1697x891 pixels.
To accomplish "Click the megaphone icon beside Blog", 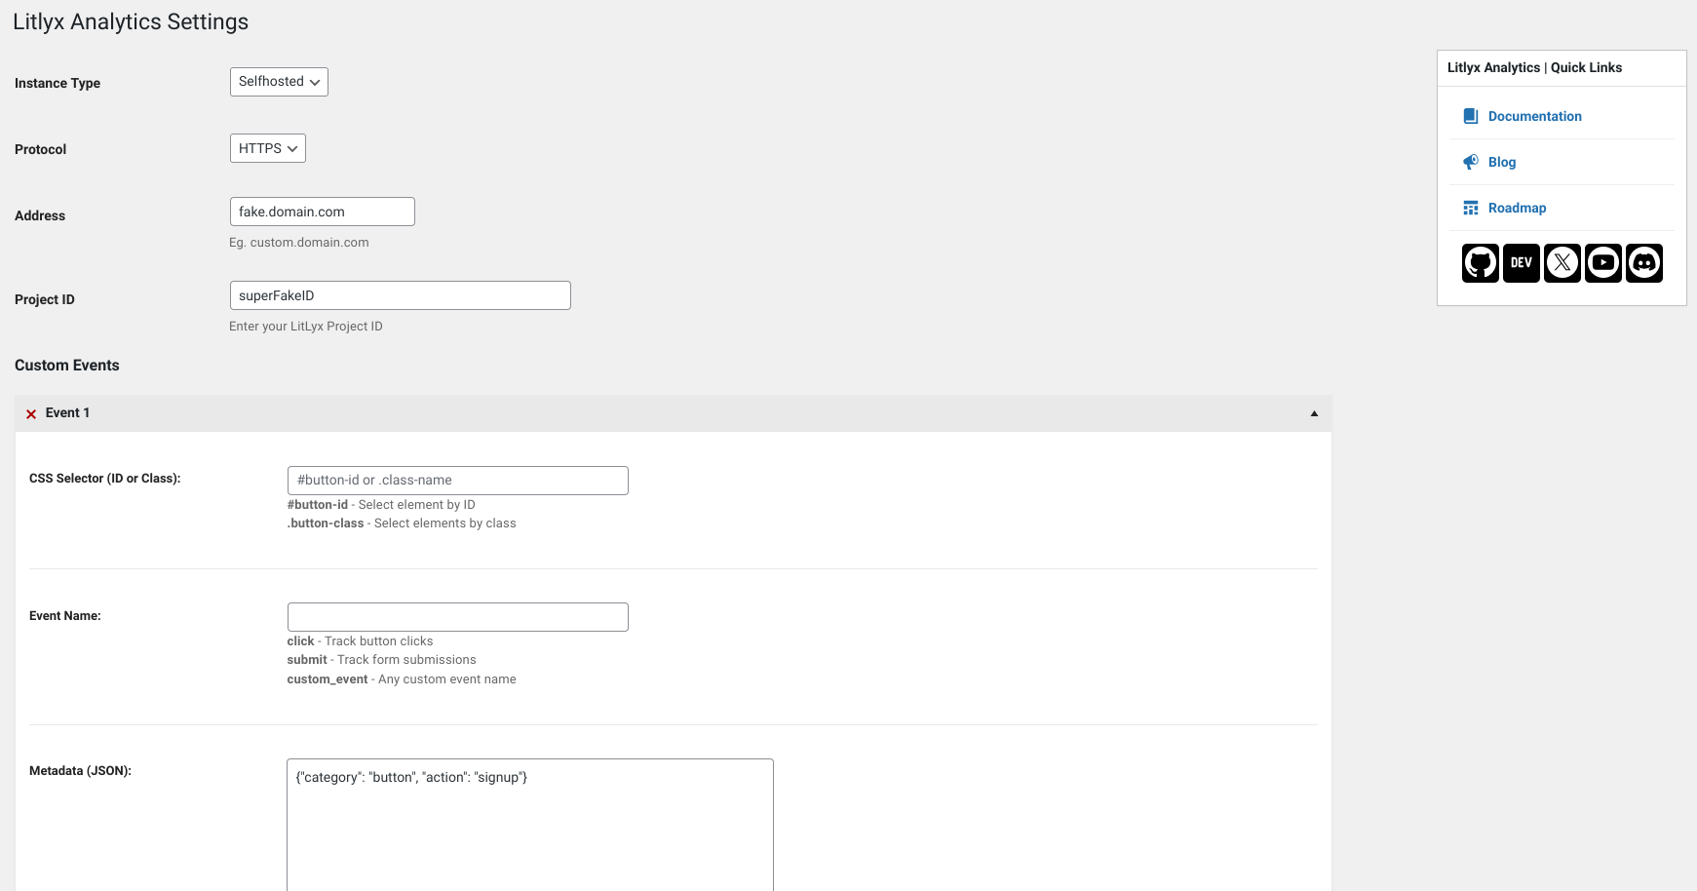I will coord(1471,162).
